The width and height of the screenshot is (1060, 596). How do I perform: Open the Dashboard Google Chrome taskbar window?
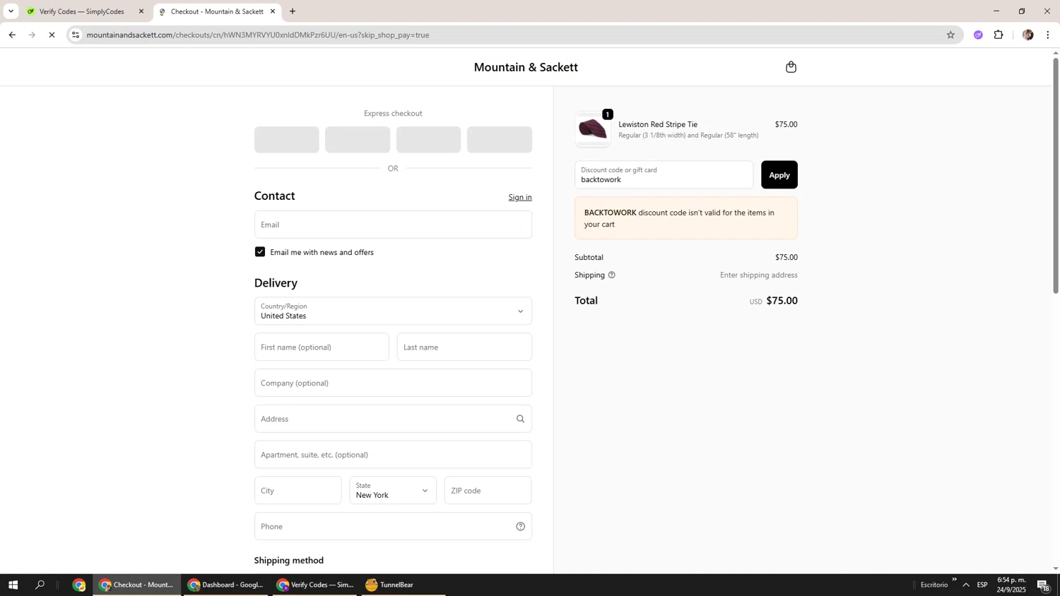[225, 585]
